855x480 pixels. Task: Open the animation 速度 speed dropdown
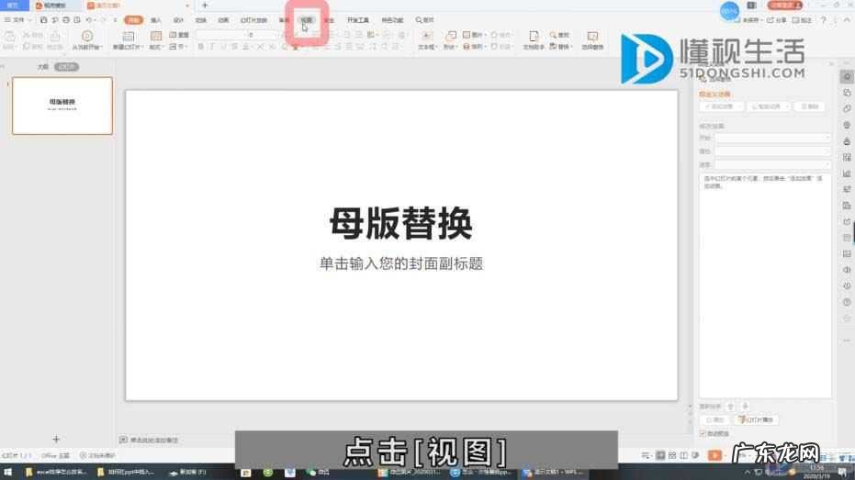(x=772, y=164)
